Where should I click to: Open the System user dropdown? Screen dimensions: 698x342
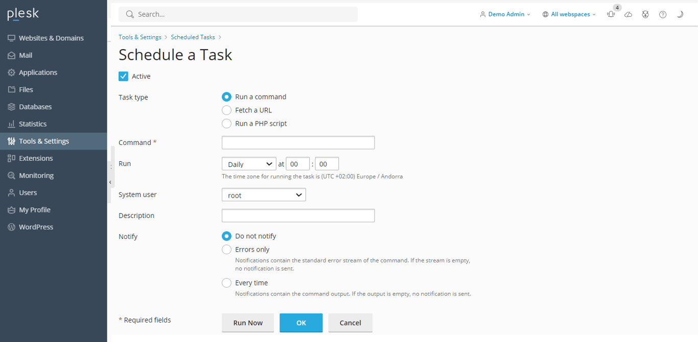(x=263, y=194)
